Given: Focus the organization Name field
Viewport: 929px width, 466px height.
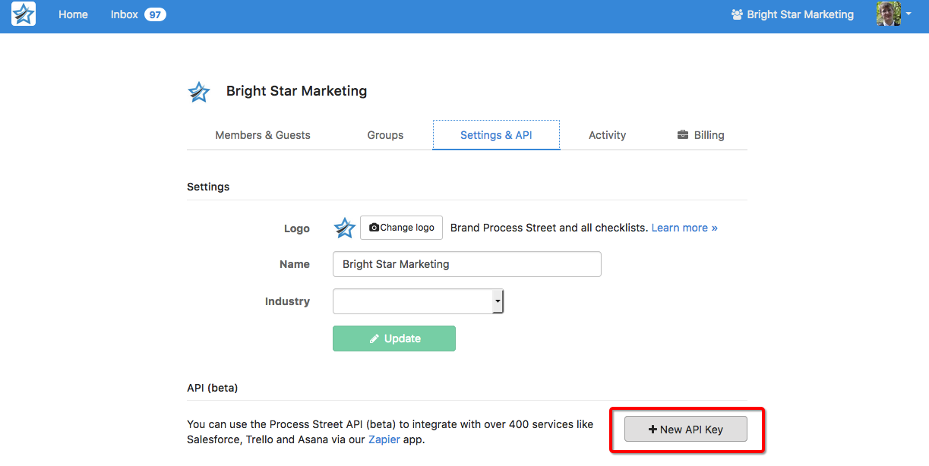Looking at the screenshot, I should pos(467,264).
